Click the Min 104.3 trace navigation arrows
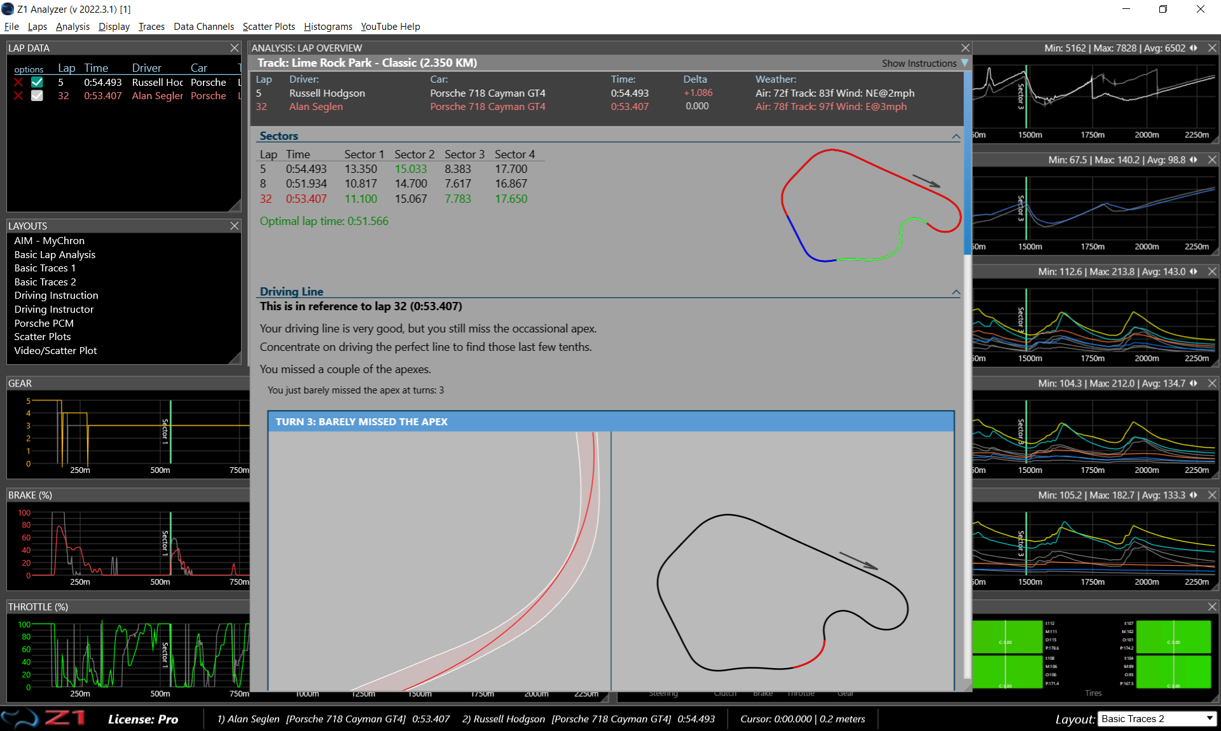This screenshot has width=1221, height=731. [1194, 384]
